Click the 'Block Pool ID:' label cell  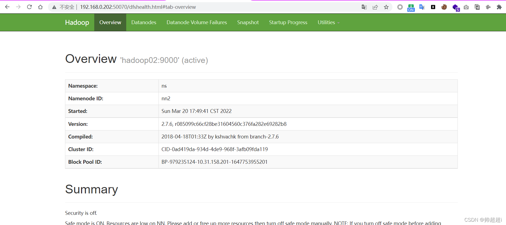[x=112, y=162]
